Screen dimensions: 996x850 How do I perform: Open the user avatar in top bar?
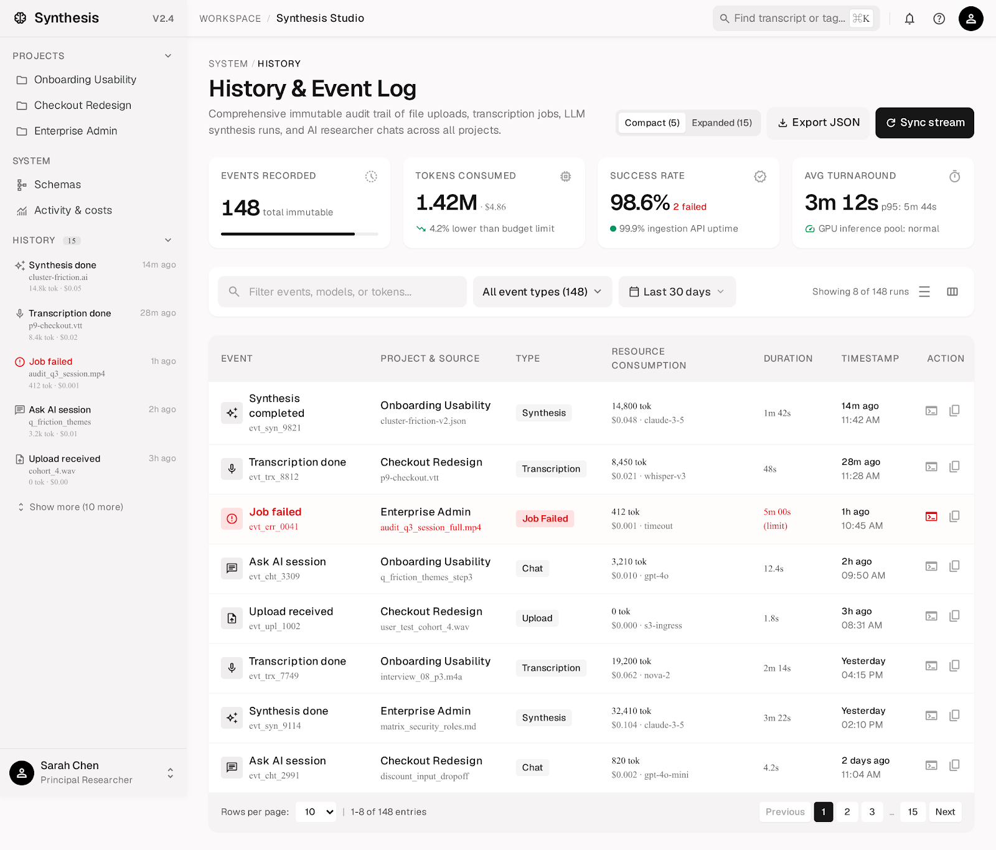(x=970, y=19)
